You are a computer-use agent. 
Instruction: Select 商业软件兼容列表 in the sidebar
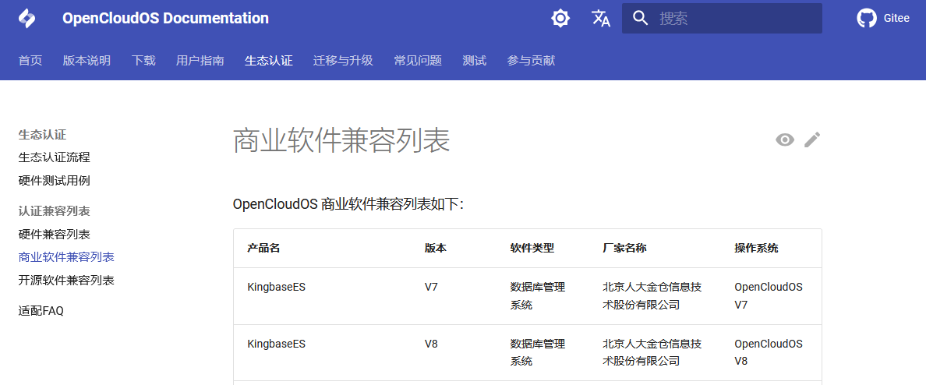coord(66,257)
